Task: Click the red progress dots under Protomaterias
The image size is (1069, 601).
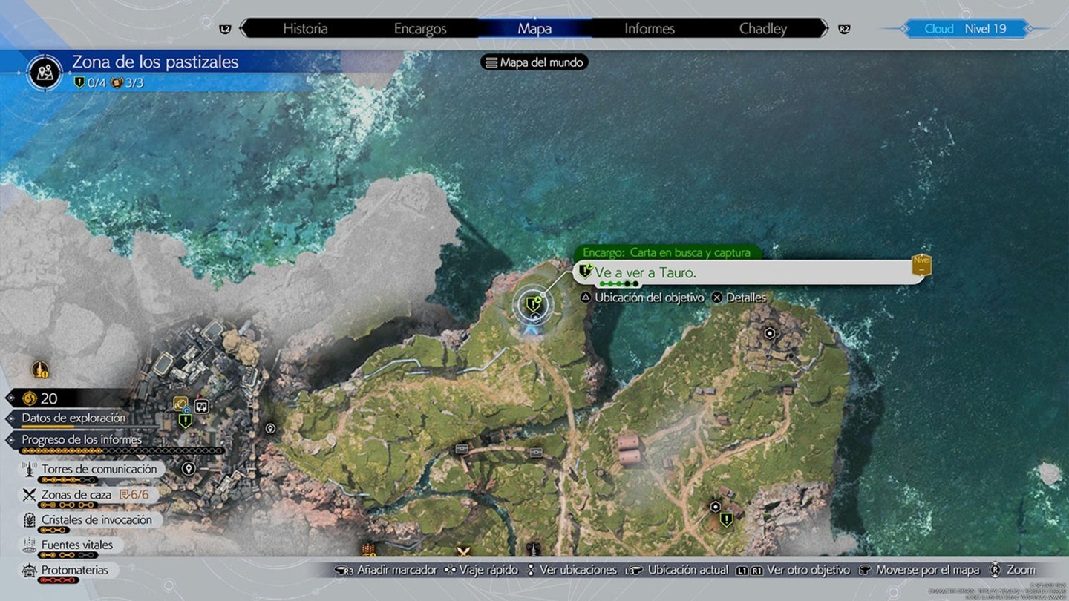Action: click(59, 580)
